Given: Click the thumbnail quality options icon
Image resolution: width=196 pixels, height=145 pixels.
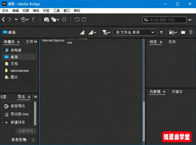Looking at the screenshot, I should pos(92,32).
